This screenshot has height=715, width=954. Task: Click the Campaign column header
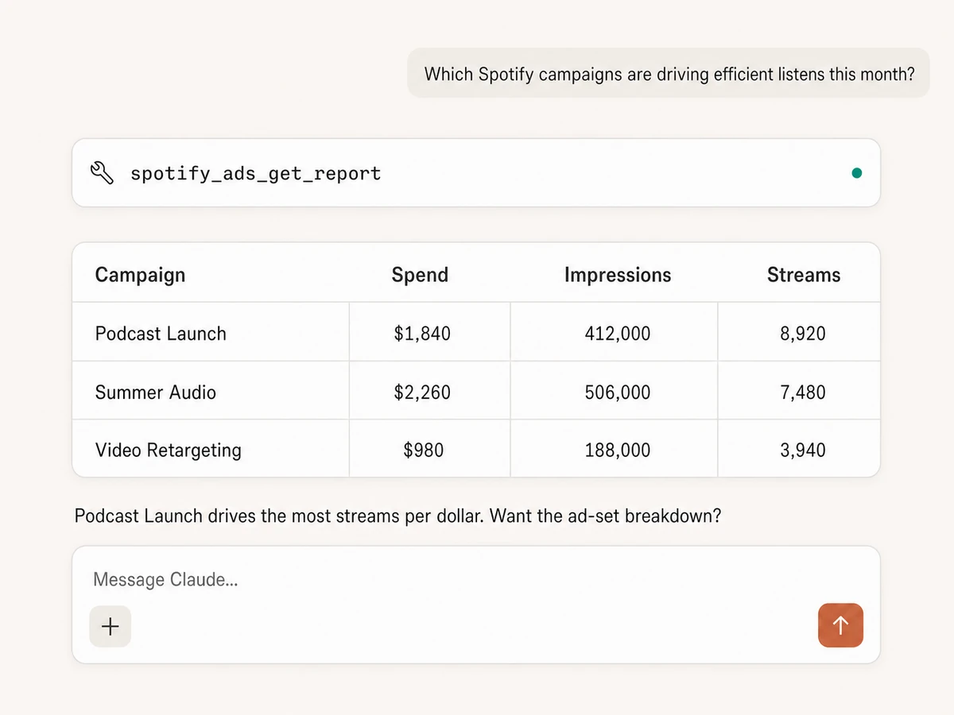point(140,275)
